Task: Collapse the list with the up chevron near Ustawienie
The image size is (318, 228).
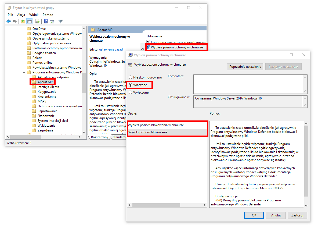Action: pyautogui.click(x=143, y=49)
